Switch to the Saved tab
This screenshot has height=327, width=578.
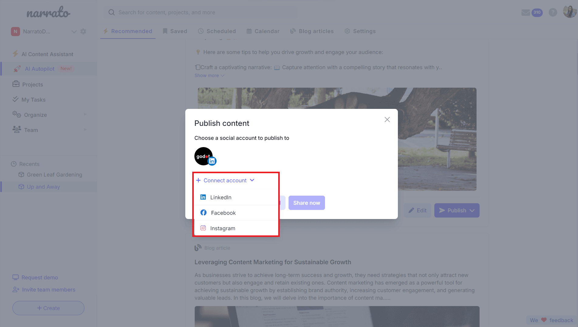pyautogui.click(x=175, y=31)
